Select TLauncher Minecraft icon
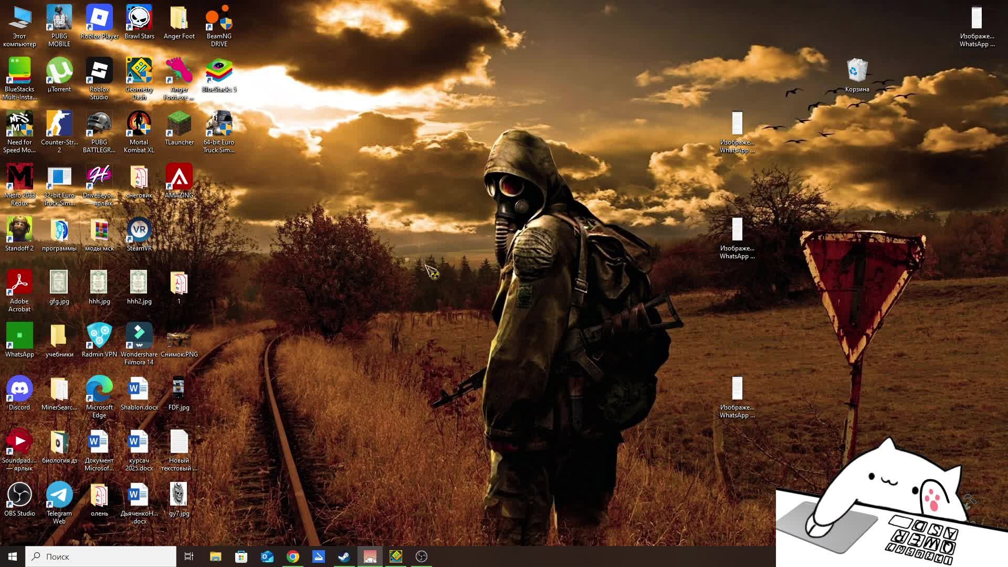1008x567 pixels. (179, 128)
